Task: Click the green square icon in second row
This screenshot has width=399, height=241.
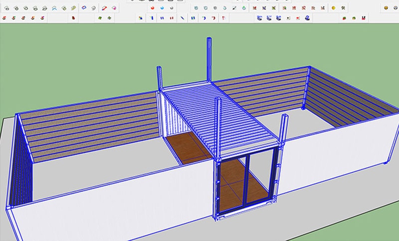Action: pos(100,18)
